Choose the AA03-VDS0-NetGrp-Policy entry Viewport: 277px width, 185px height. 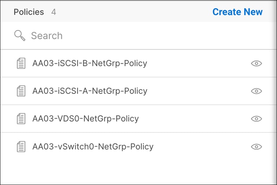coord(85,118)
